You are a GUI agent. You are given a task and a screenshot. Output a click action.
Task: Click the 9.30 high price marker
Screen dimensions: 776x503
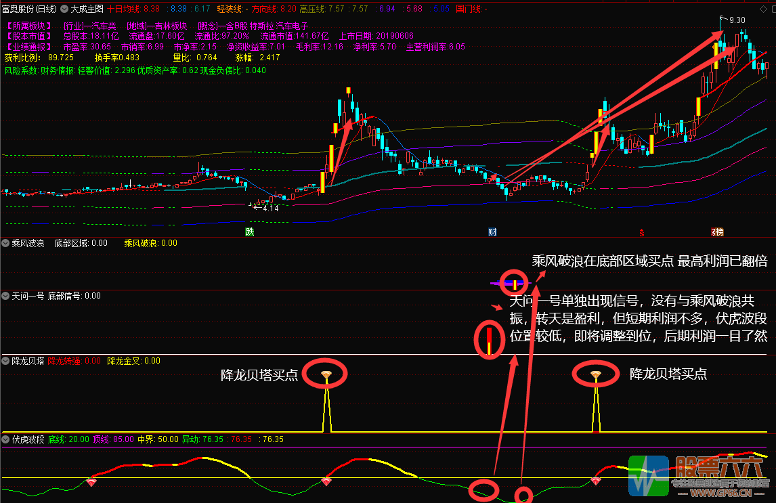737,20
